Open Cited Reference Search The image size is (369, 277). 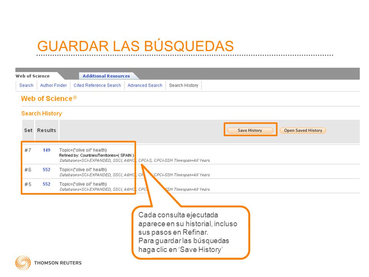97,85
